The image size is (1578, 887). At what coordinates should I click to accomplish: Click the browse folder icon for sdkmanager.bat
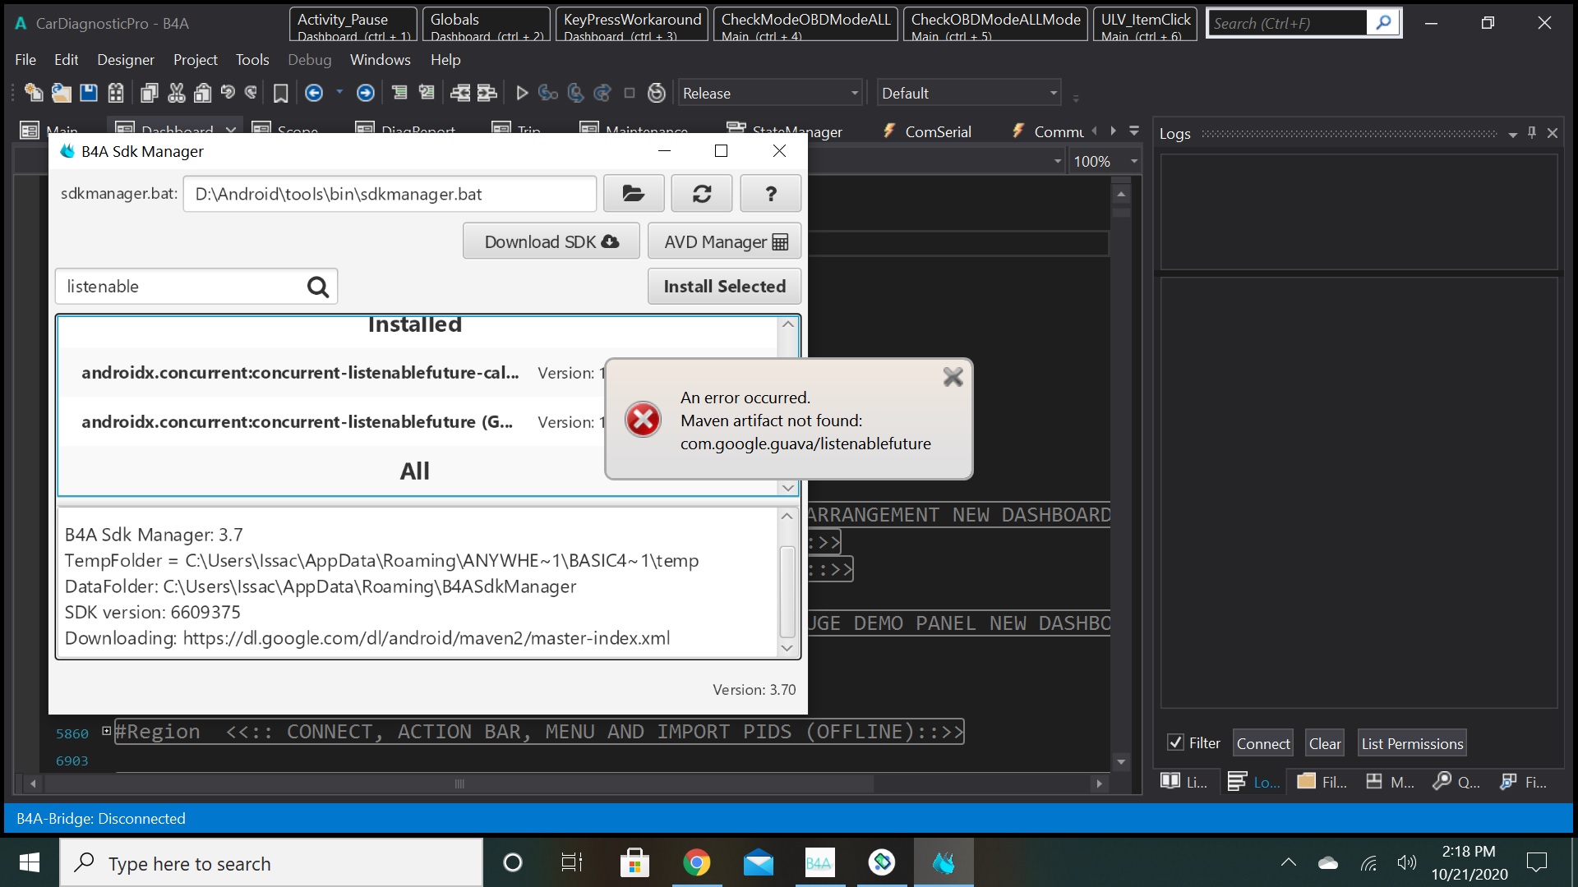pyautogui.click(x=633, y=194)
